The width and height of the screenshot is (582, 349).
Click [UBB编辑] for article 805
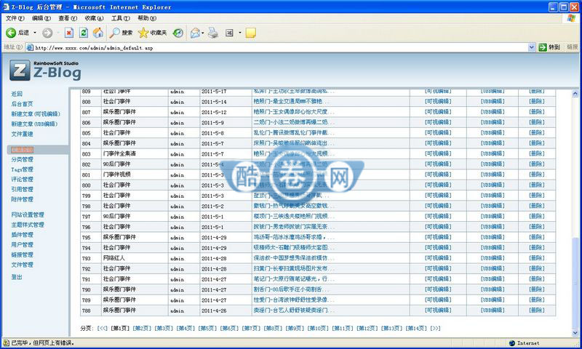click(x=493, y=133)
